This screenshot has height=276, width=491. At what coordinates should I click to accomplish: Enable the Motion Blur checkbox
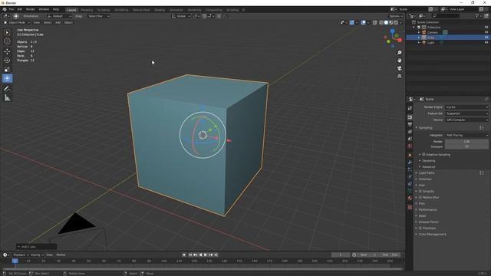point(420,198)
